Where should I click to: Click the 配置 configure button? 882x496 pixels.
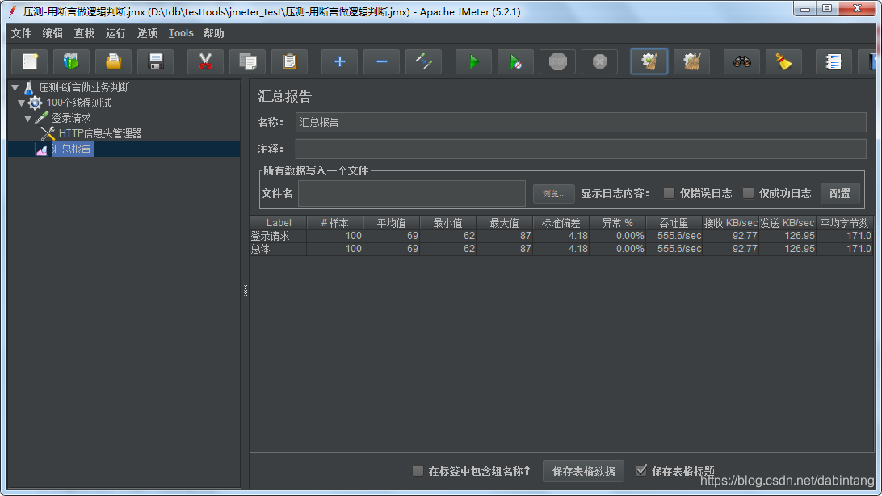[840, 193]
